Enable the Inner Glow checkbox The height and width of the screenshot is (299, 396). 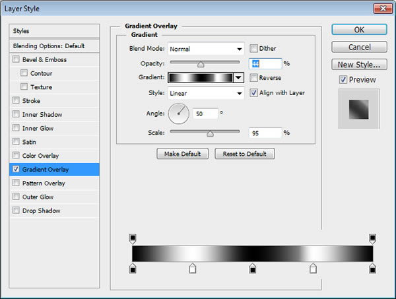[x=16, y=128]
